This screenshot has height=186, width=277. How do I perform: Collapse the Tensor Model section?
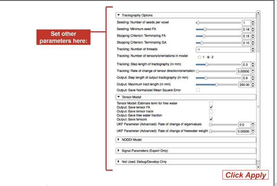tap(118, 97)
